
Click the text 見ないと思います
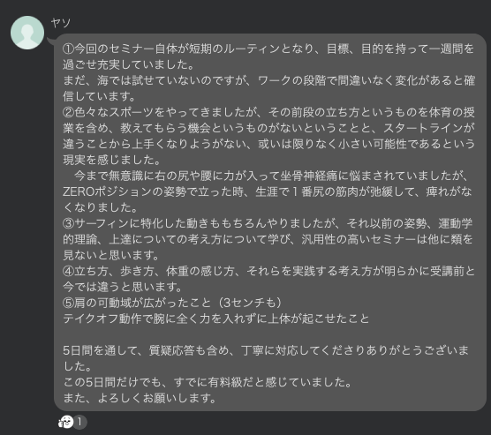coord(111,255)
